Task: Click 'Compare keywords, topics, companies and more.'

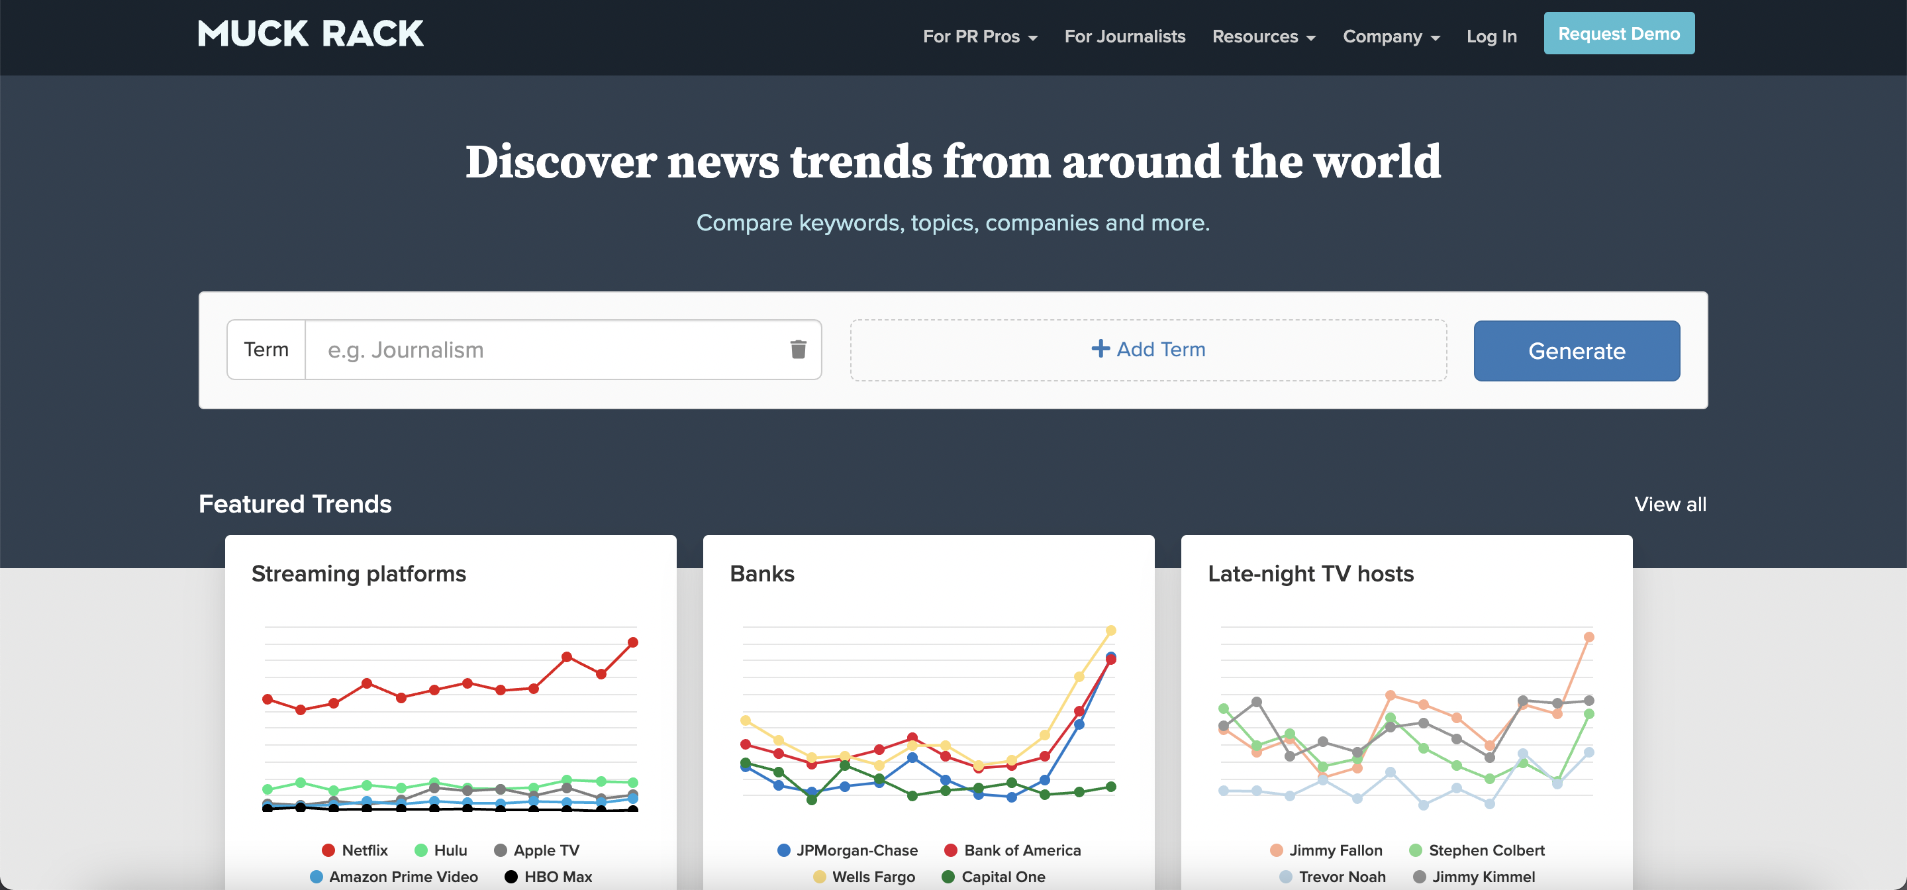Action: (x=953, y=223)
